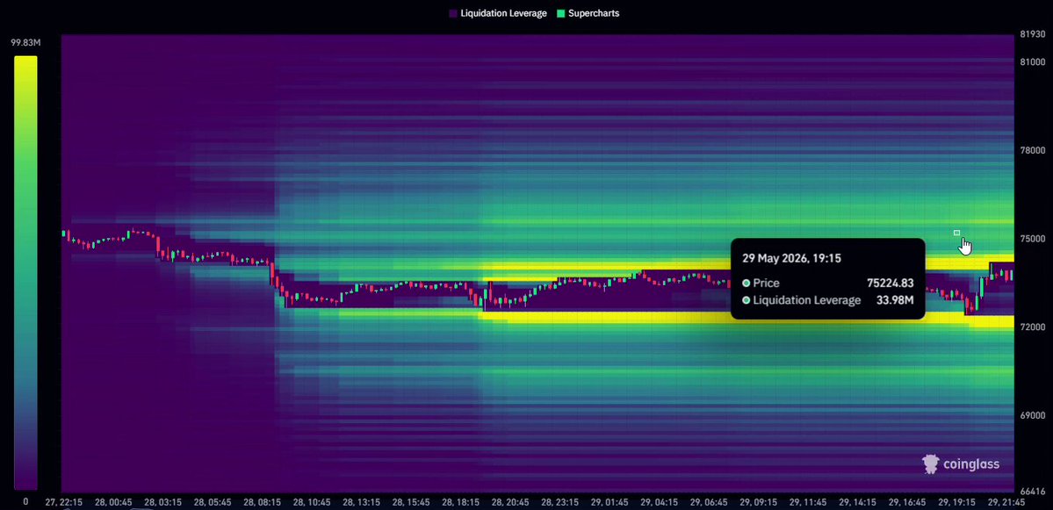Viewport: 1053px width, 510px height.
Task: Click the 28, 20:45 time axis label
Action: (x=511, y=502)
